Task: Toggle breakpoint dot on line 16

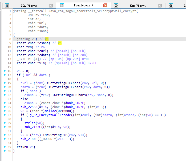Action: pyautogui.click(x=5, y=71)
